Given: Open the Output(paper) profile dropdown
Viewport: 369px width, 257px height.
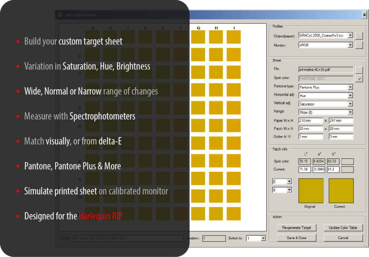Looking at the screenshot, I should pos(350,35).
